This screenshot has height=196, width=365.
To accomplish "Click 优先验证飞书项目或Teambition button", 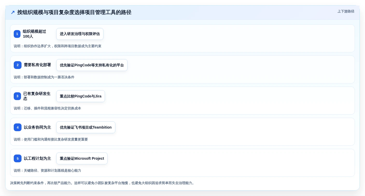I will coord(86,127).
